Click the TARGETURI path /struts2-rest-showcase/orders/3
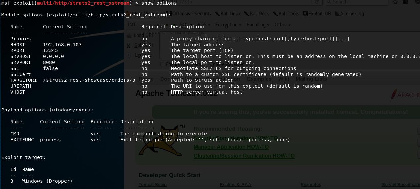The height and width of the screenshot is (189, 420). point(89,80)
